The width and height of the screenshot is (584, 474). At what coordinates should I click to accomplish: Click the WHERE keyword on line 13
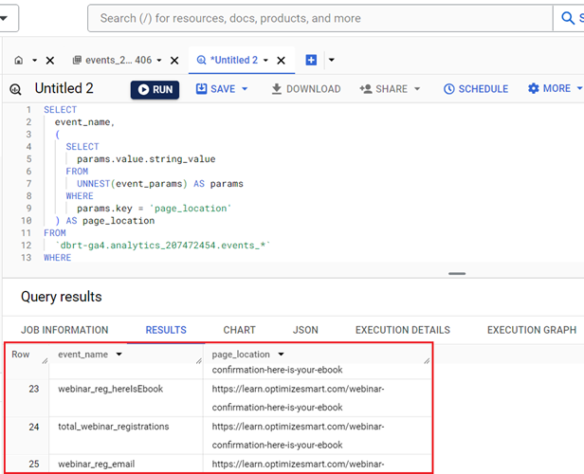coord(57,258)
